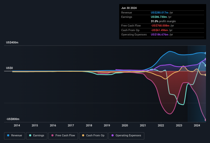The height and width of the screenshot is (143, 210).
Task: Click the 2017 x-axis label
Action: [x=71, y=125]
